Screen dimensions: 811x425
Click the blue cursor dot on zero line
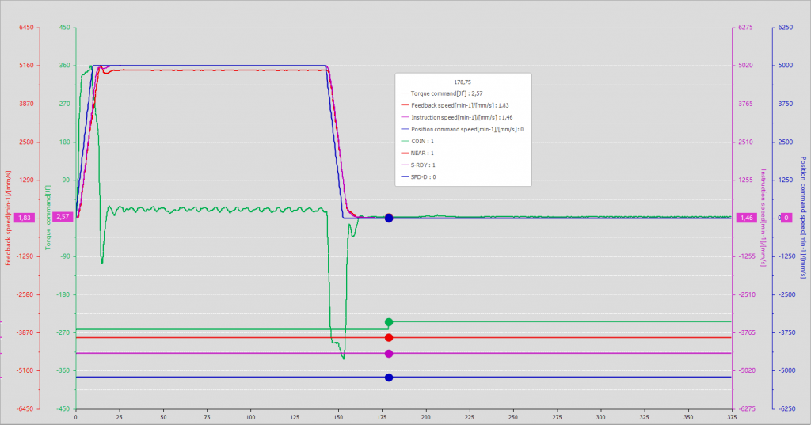389,218
